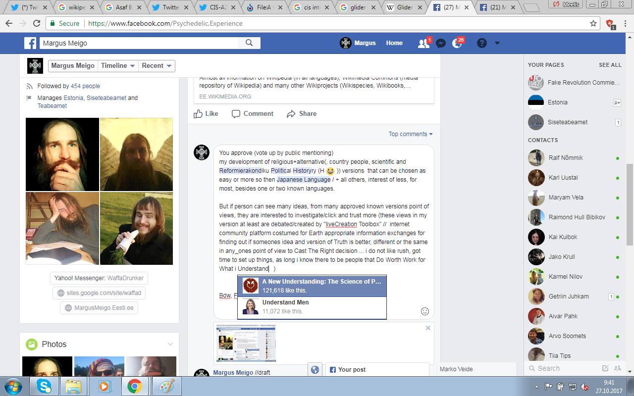Open the emoji picker in the comment box
634x396 pixels.
point(424,311)
